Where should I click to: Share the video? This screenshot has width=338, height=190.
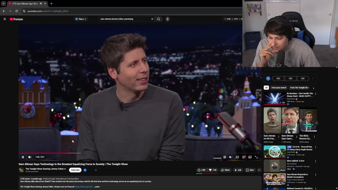click(225, 170)
